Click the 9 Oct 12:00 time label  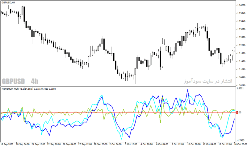point(178,144)
